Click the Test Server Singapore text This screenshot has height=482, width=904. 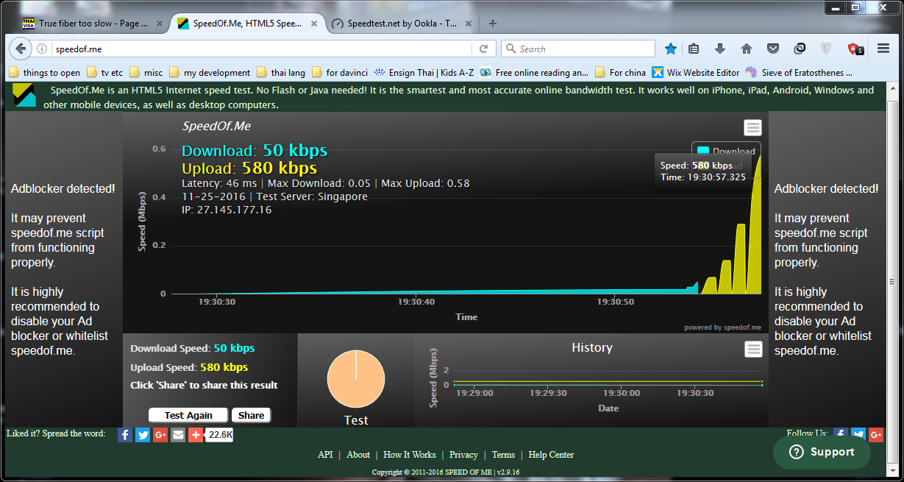tap(310, 196)
